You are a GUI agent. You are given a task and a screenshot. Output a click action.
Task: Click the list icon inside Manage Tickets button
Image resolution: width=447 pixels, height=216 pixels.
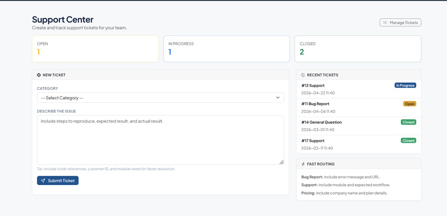tap(385, 22)
